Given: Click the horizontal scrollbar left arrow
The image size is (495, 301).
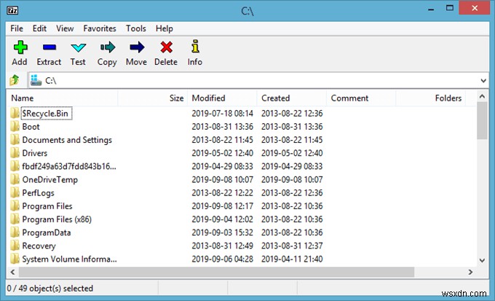Looking at the screenshot, I should click(x=12, y=272).
